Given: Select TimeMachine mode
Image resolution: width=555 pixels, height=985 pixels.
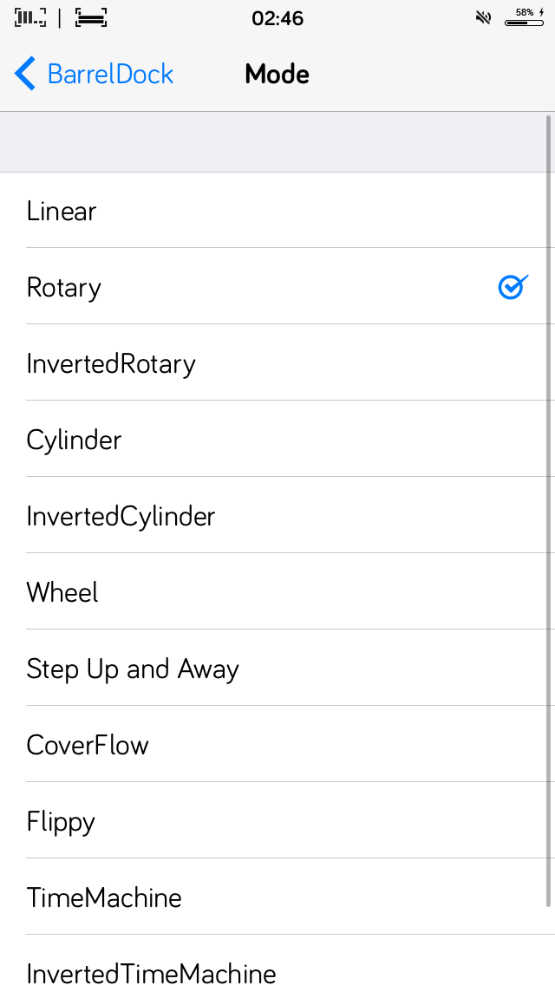Looking at the screenshot, I should click(277, 897).
